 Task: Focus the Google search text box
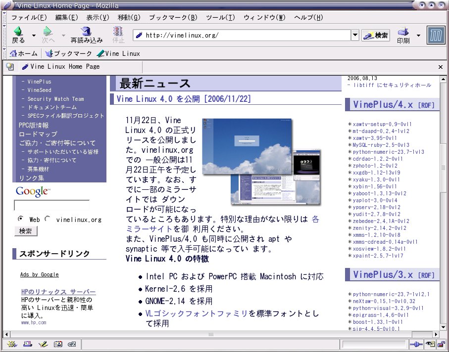[x=51, y=205]
